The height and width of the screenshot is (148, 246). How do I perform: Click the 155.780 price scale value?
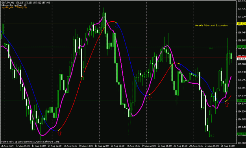coord(241,64)
